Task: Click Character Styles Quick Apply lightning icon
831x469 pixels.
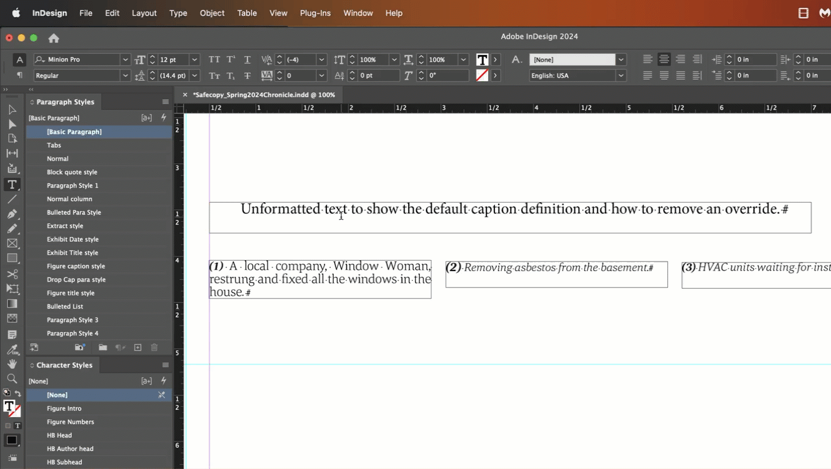Action: point(163,380)
